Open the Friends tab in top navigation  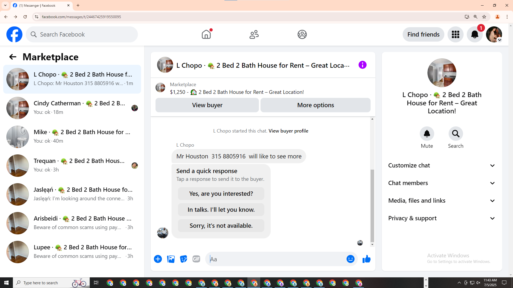[x=254, y=34]
